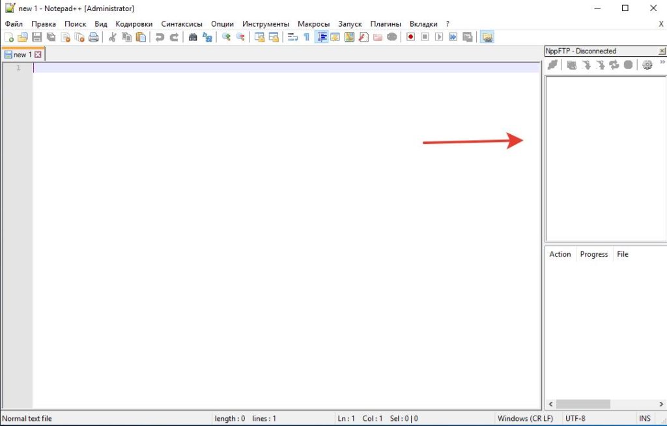Toggle the Document Map panel icon
The height and width of the screenshot is (426, 667).
click(349, 37)
